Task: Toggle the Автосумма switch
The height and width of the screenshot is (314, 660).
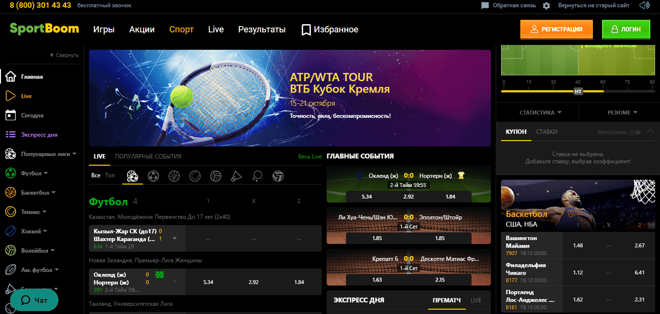Action: pos(635,132)
